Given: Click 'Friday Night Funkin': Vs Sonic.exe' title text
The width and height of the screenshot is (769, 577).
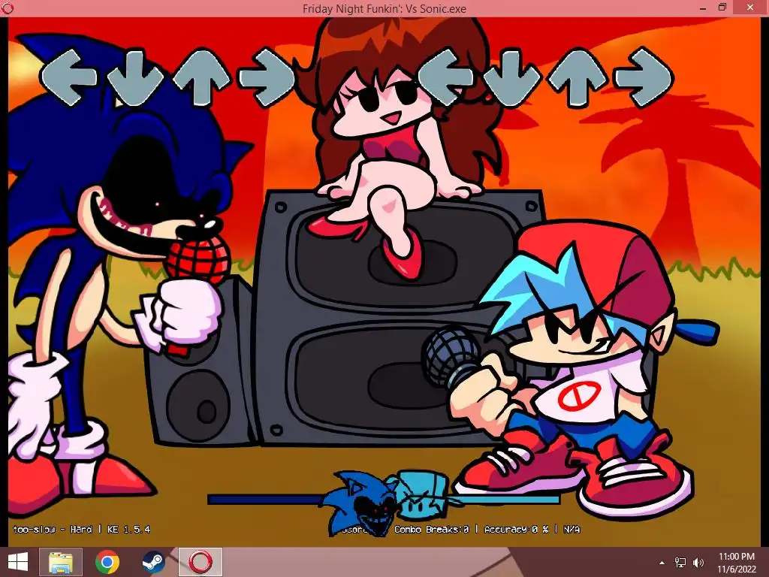Looking at the screenshot, I should pyautogui.click(x=384, y=8).
